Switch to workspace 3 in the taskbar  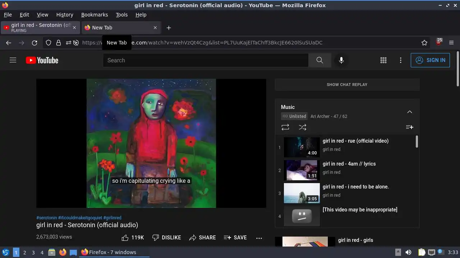[33, 252]
